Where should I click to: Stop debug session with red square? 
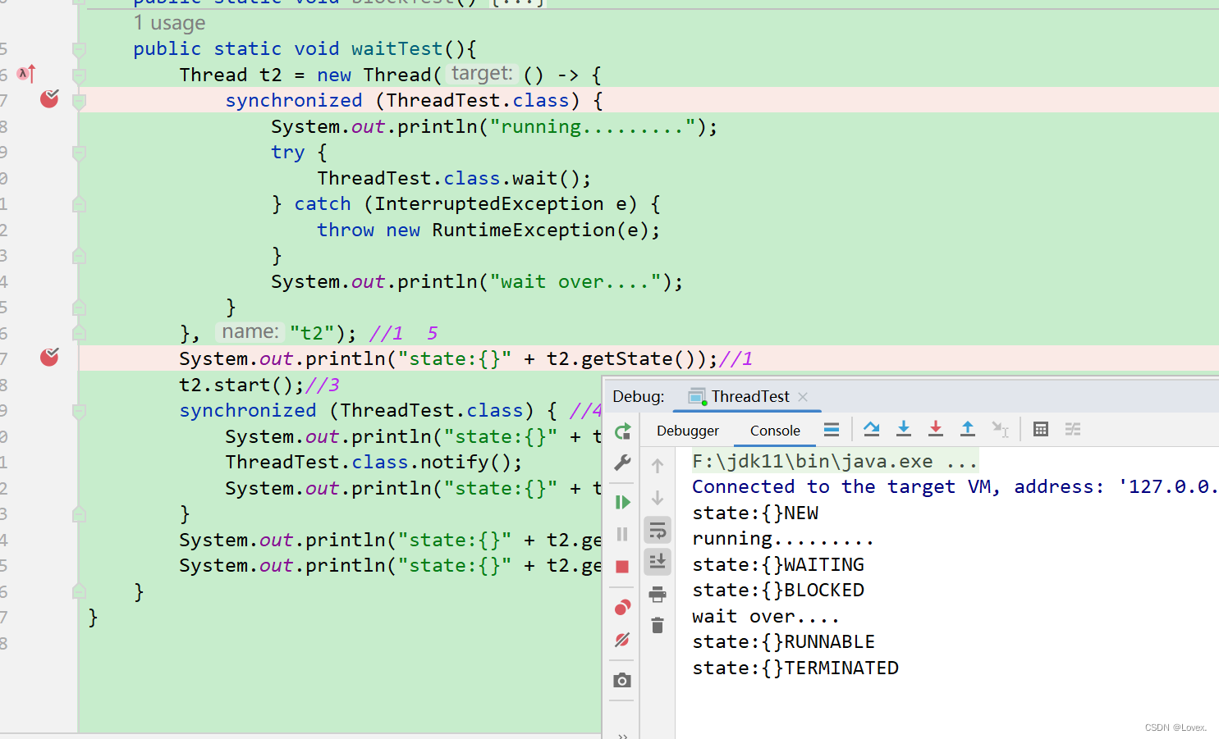(x=622, y=567)
